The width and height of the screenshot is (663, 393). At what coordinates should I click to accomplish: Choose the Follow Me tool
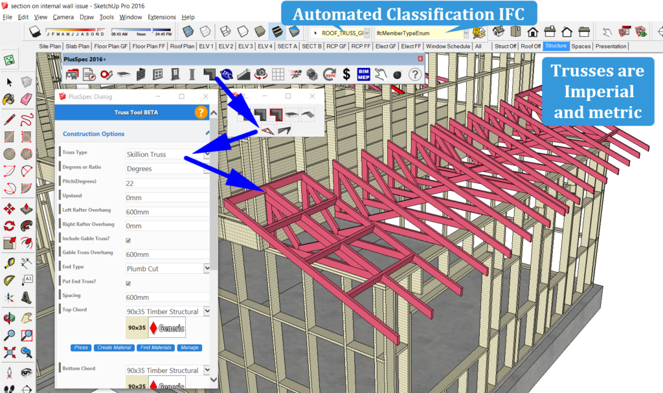pyautogui.click(x=26, y=226)
